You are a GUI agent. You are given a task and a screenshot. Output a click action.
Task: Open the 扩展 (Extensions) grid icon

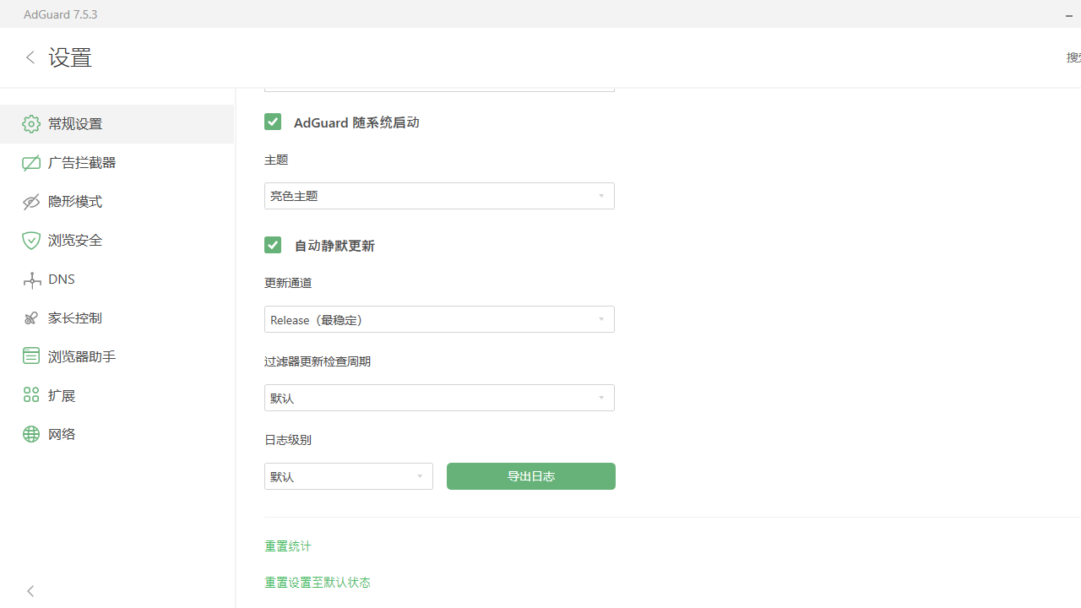pos(31,394)
